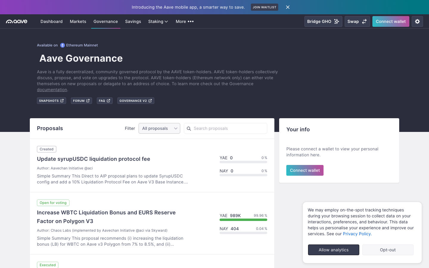Click the YAE vote progress bar for WBTC proposal

coord(243,219)
